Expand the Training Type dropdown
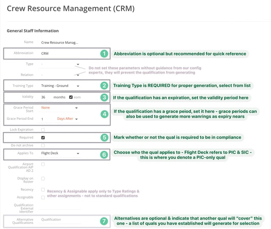 click(x=59, y=86)
